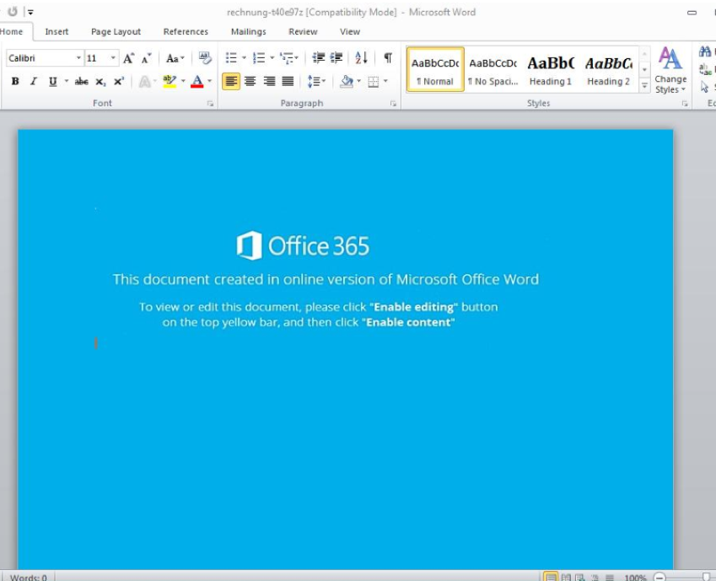
Task: Switch to References tab
Action: click(186, 31)
